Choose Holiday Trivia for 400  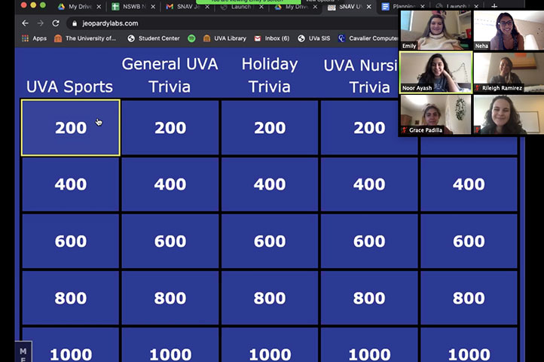click(270, 184)
